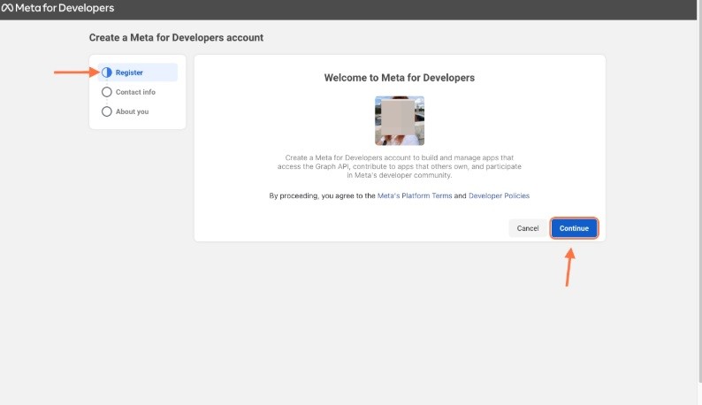
Task: Click the Meta for Developers logo
Action: point(57,8)
